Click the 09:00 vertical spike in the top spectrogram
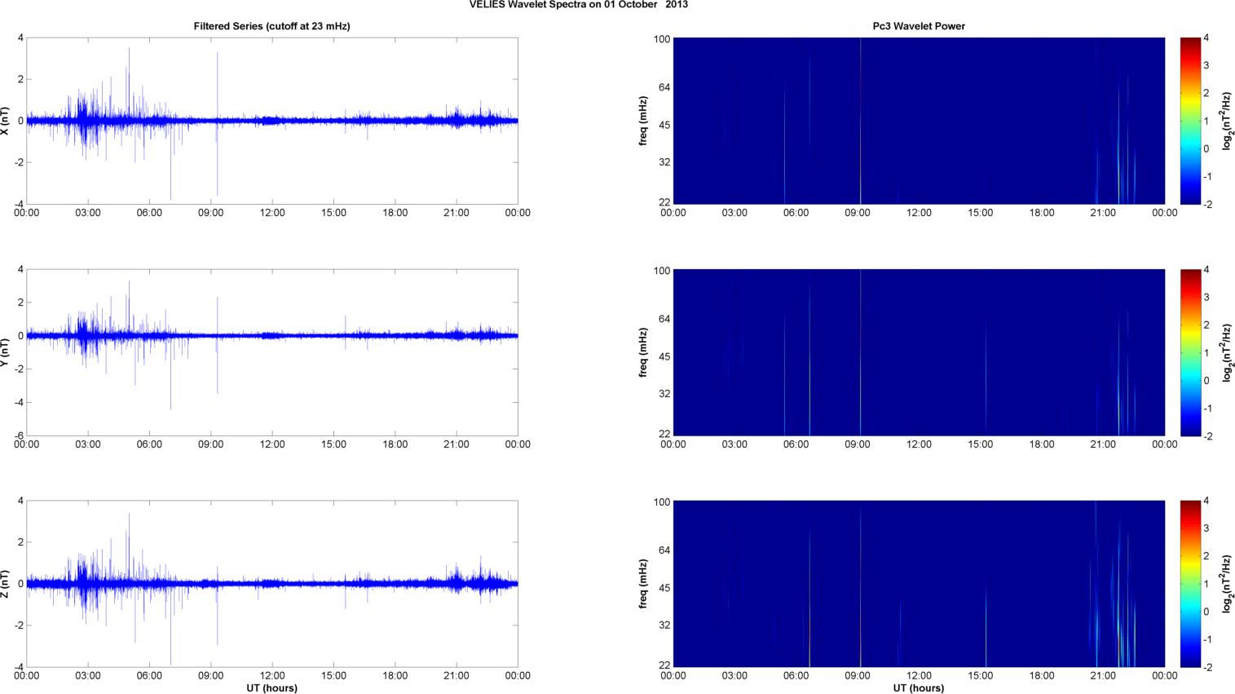This screenshot has height=694, width=1235. [x=860, y=121]
